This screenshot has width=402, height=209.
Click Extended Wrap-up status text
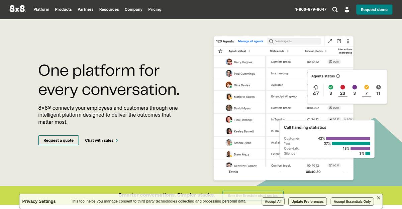pyautogui.click(x=284, y=96)
